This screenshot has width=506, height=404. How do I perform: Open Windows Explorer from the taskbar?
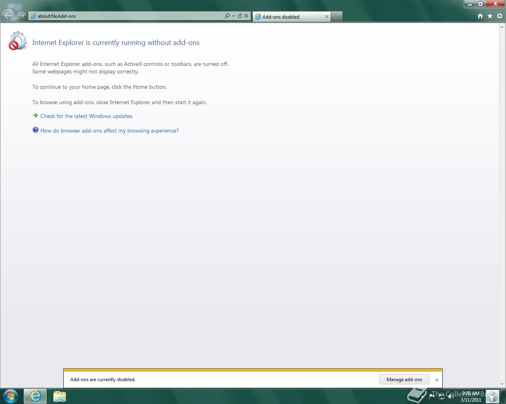[59, 396]
